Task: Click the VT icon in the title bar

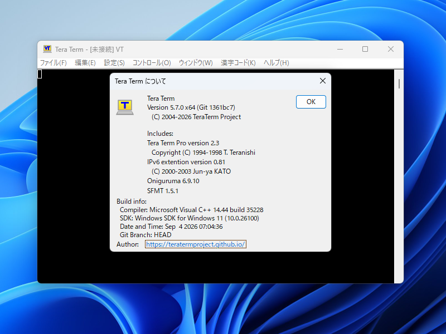Action: (47, 49)
